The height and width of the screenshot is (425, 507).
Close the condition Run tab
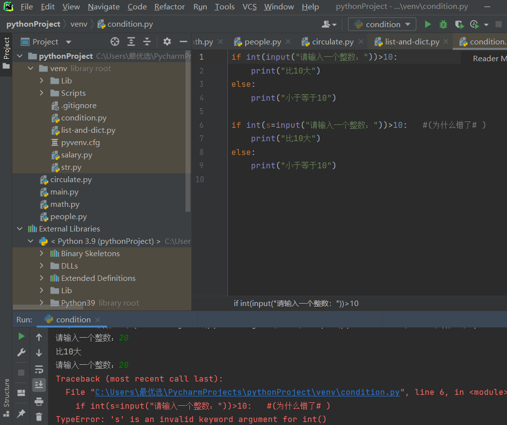click(98, 320)
